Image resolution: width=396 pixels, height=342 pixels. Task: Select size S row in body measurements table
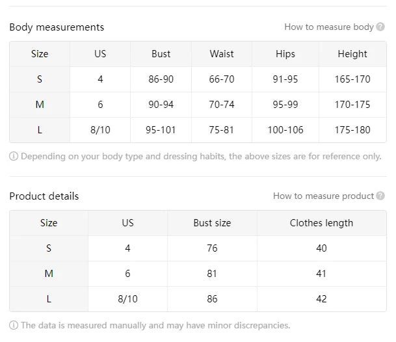(x=40, y=79)
